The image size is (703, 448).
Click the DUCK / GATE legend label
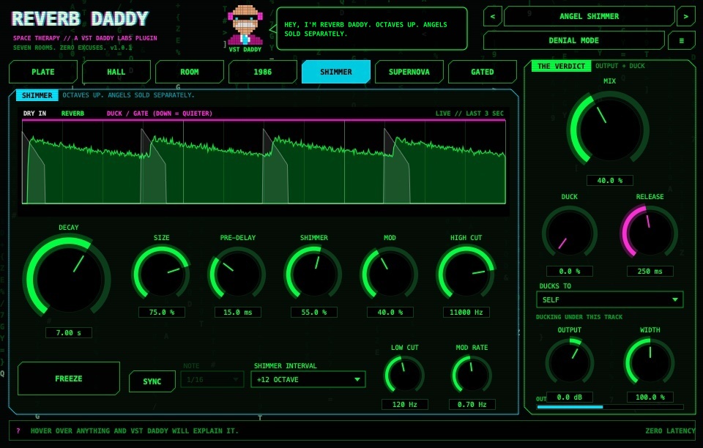[160, 113]
